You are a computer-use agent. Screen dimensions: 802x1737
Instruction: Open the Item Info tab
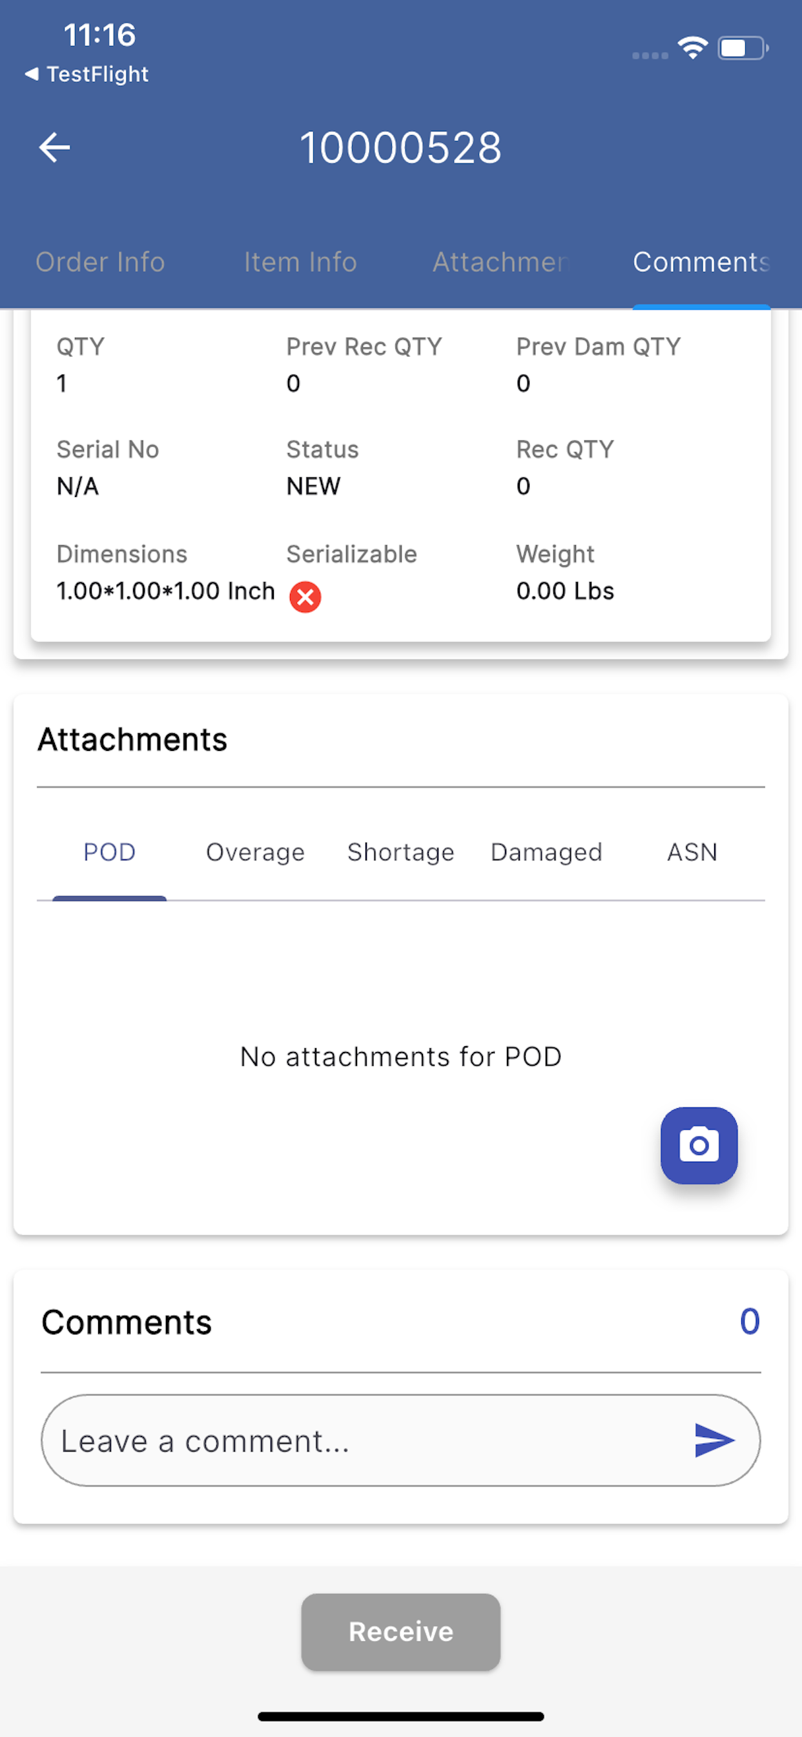tap(300, 262)
